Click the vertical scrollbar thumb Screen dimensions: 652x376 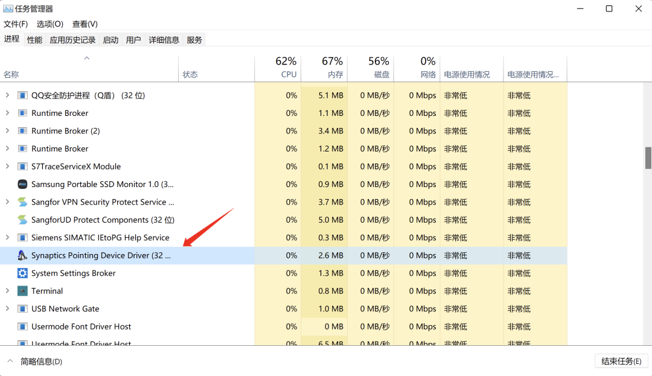point(648,158)
